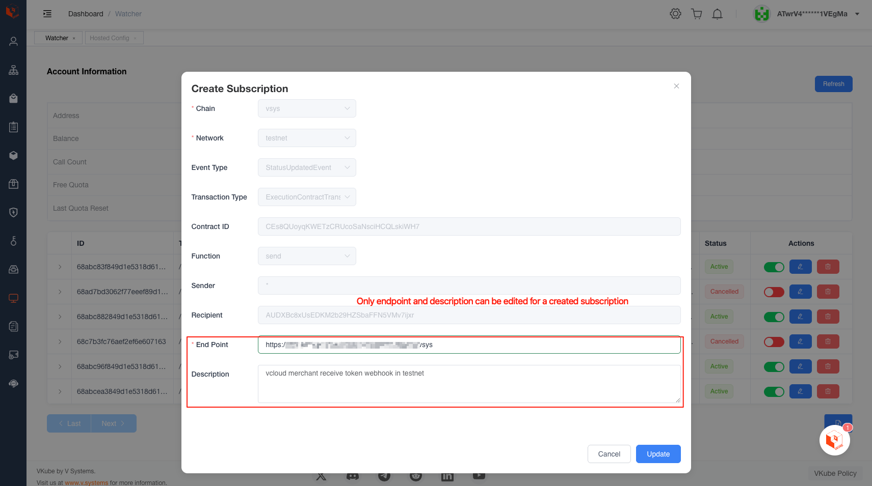Click the Update button
Viewport: 872px width, 486px height.
pyautogui.click(x=658, y=454)
